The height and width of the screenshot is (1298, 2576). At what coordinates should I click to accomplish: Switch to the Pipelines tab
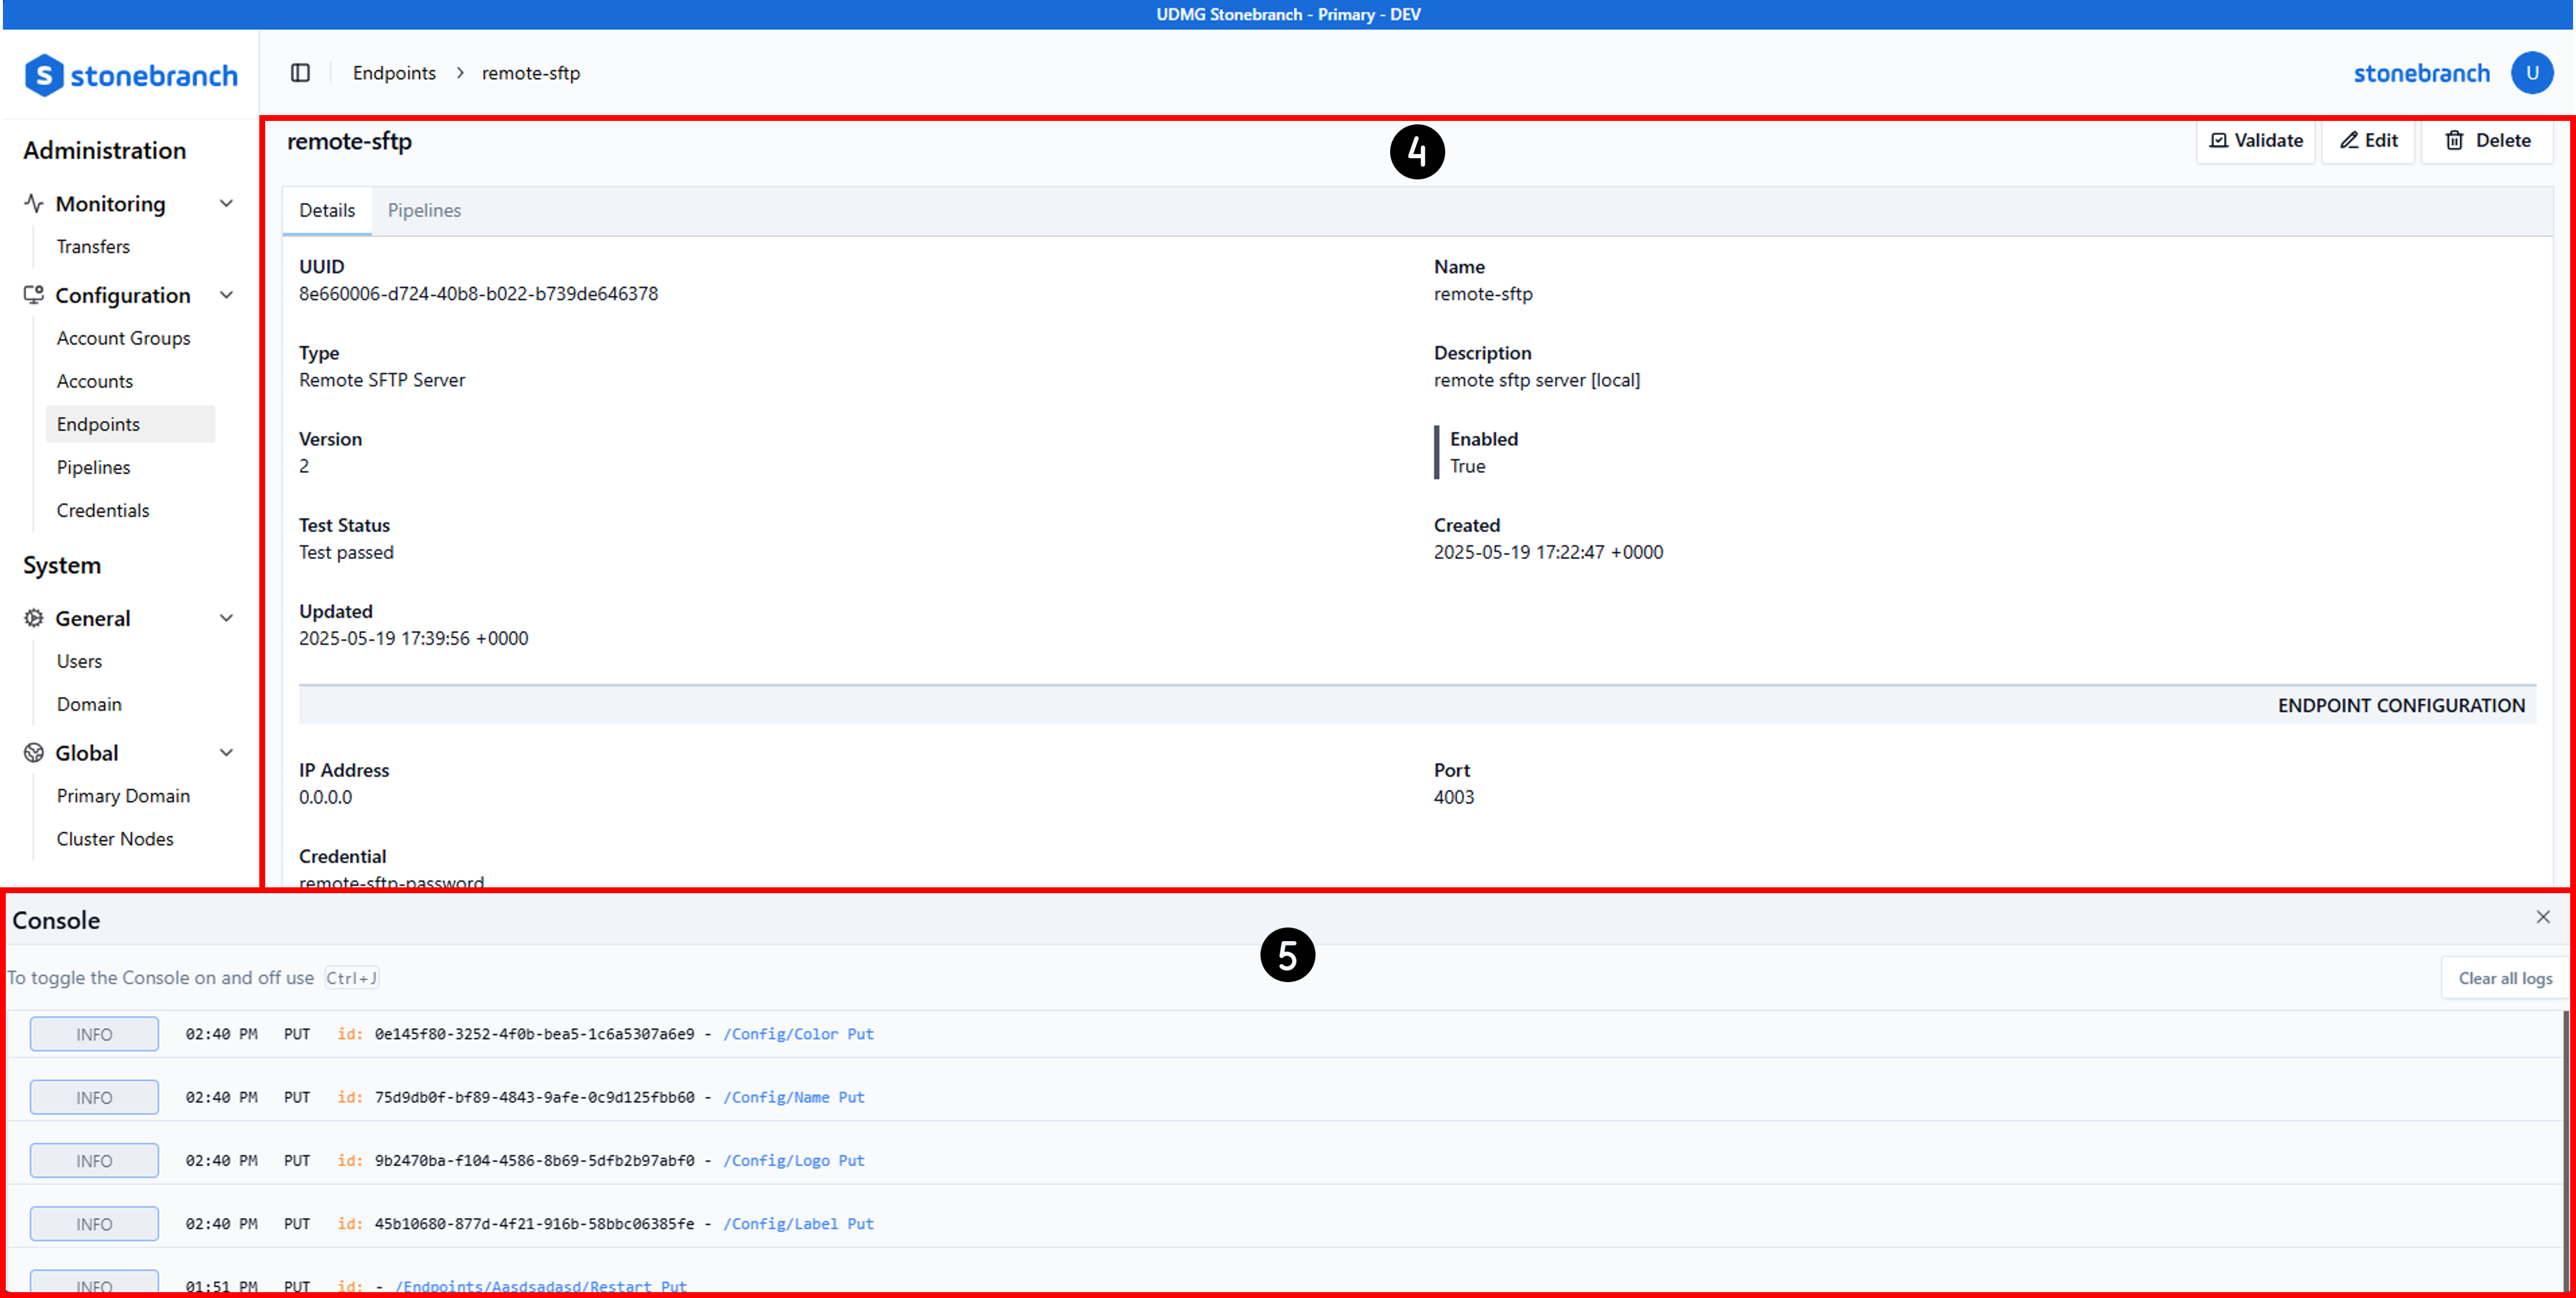tap(424, 210)
